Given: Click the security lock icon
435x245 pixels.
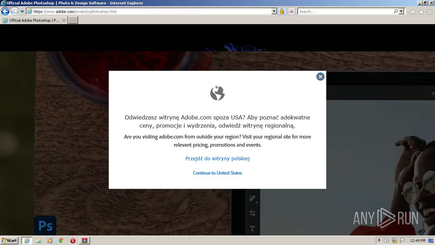Looking at the screenshot, I should tap(282, 11).
